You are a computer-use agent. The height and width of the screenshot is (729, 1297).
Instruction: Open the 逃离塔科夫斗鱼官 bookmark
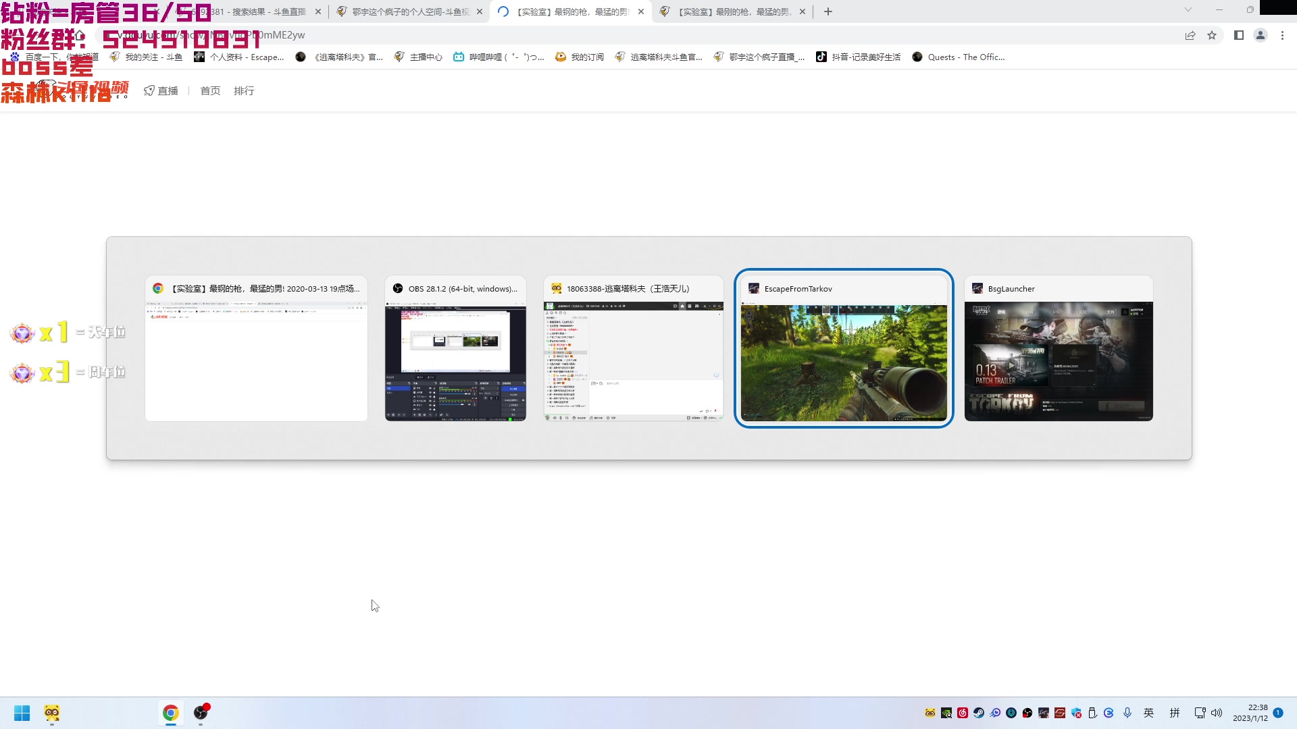tap(659, 57)
